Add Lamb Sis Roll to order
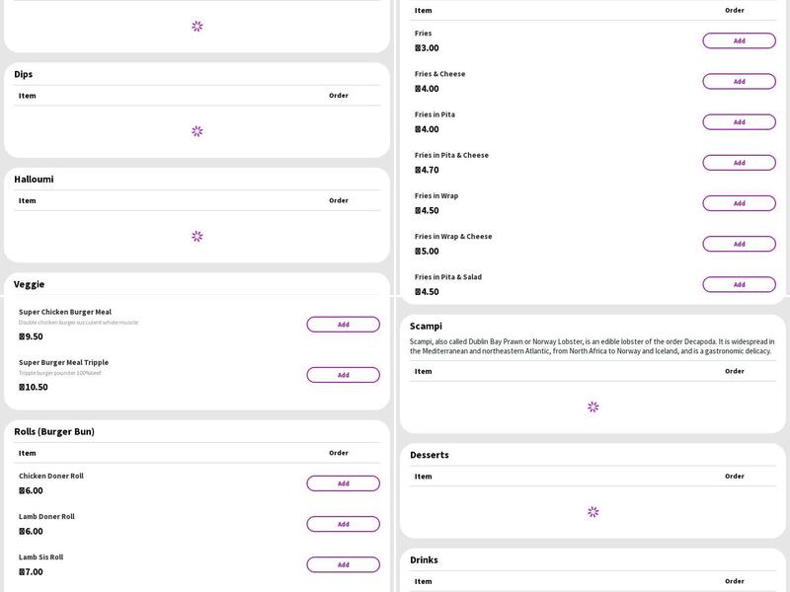 pos(343,564)
